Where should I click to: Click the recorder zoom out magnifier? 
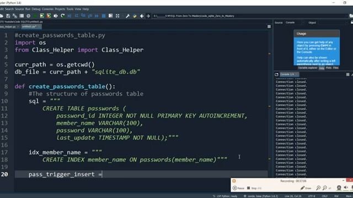pyautogui.click(x=325, y=188)
